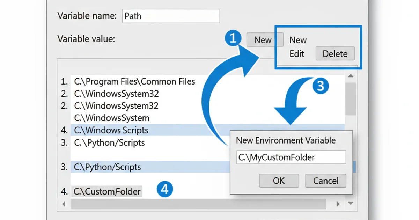The width and height of the screenshot is (419, 220).
Task: Click the horizontal scrollbar right arrow
Action: coord(338,204)
